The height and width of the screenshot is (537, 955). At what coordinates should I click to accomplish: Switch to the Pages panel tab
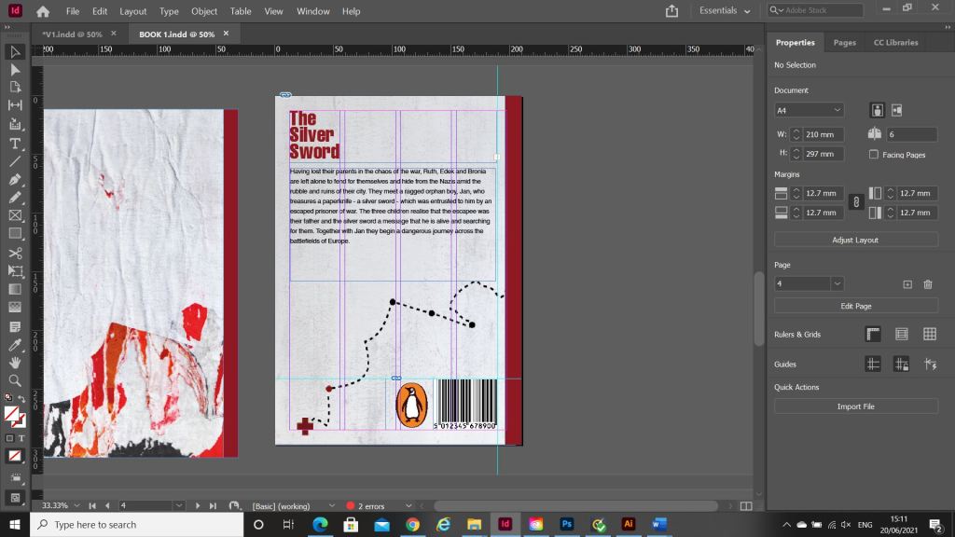point(844,43)
